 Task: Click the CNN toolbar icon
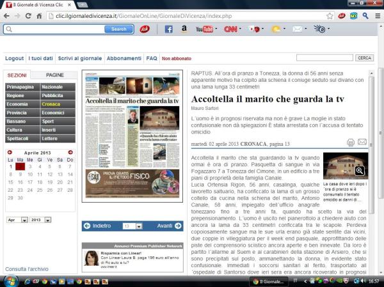(230, 29)
